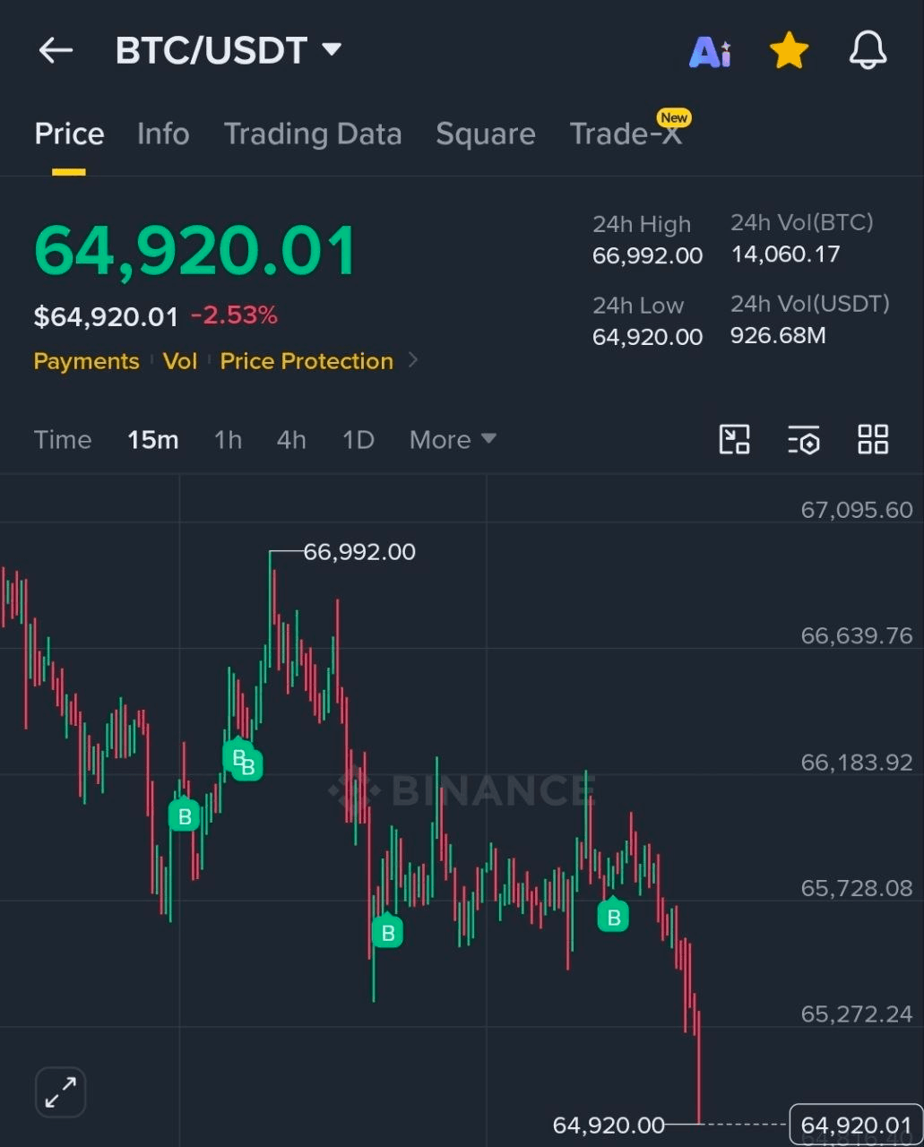
Task: Switch to the Info tab
Action: (x=163, y=134)
